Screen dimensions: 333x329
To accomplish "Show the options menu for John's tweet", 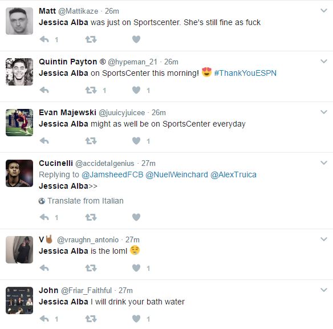I will pyautogui.click(x=324, y=290).
